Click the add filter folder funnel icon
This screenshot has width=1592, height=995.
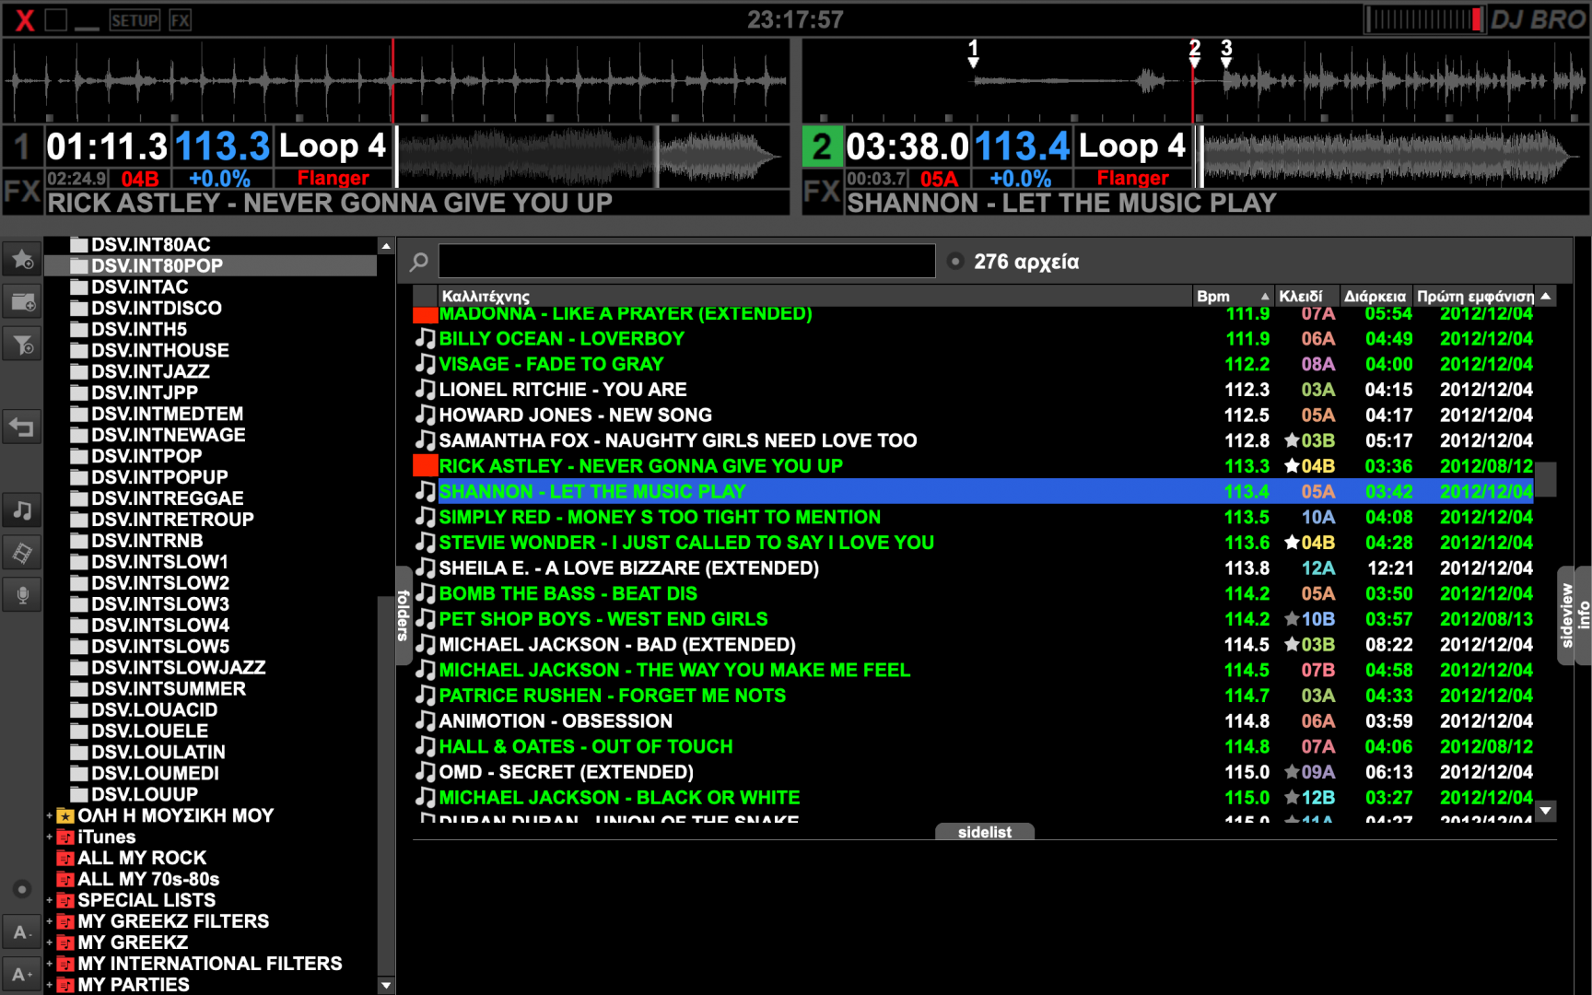pos(22,345)
